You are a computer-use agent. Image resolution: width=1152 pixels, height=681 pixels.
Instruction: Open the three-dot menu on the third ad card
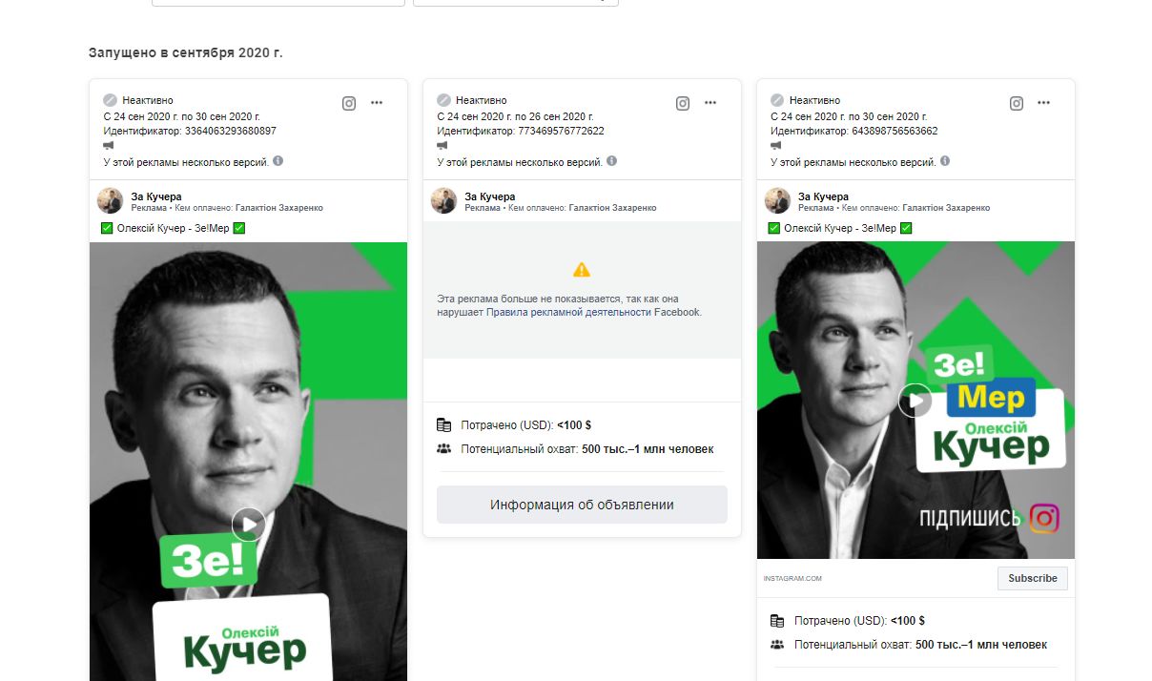[1044, 103]
